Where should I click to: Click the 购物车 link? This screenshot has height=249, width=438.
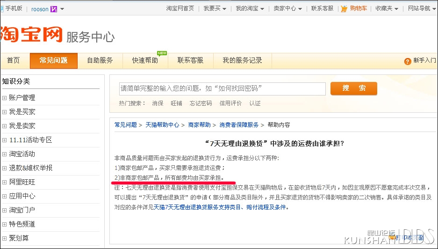[359, 9]
